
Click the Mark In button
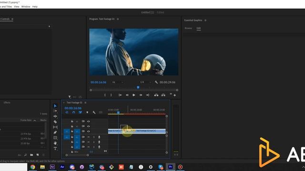click(105, 95)
